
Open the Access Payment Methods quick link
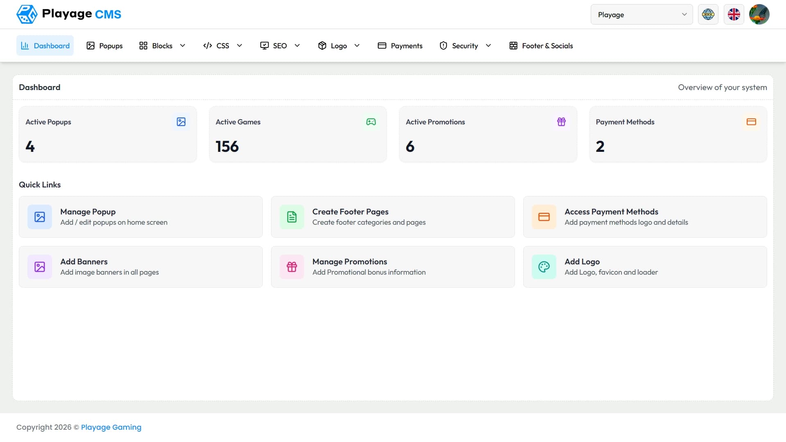(645, 217)
